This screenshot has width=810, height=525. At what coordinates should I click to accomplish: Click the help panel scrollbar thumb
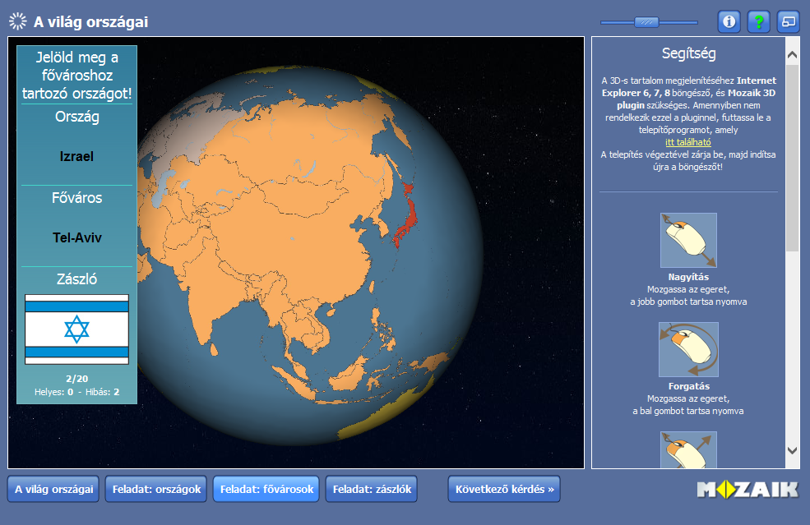[793, 158]
